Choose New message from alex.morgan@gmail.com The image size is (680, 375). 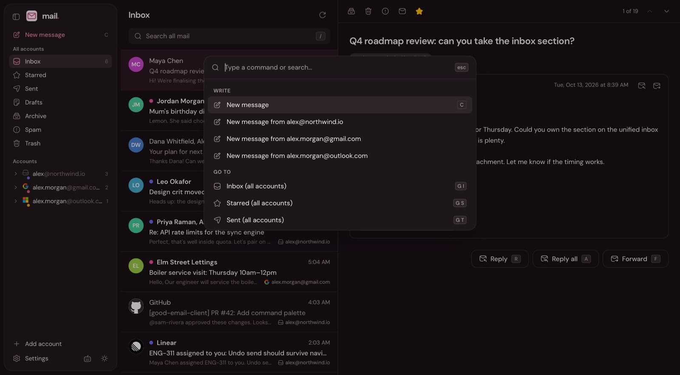tap(340, 139)
